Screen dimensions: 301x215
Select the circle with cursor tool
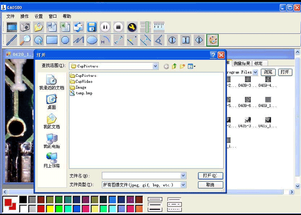[x=39, y=40]
